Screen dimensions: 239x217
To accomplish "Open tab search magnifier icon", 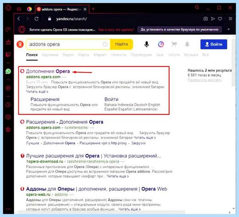I will point(197,7).
